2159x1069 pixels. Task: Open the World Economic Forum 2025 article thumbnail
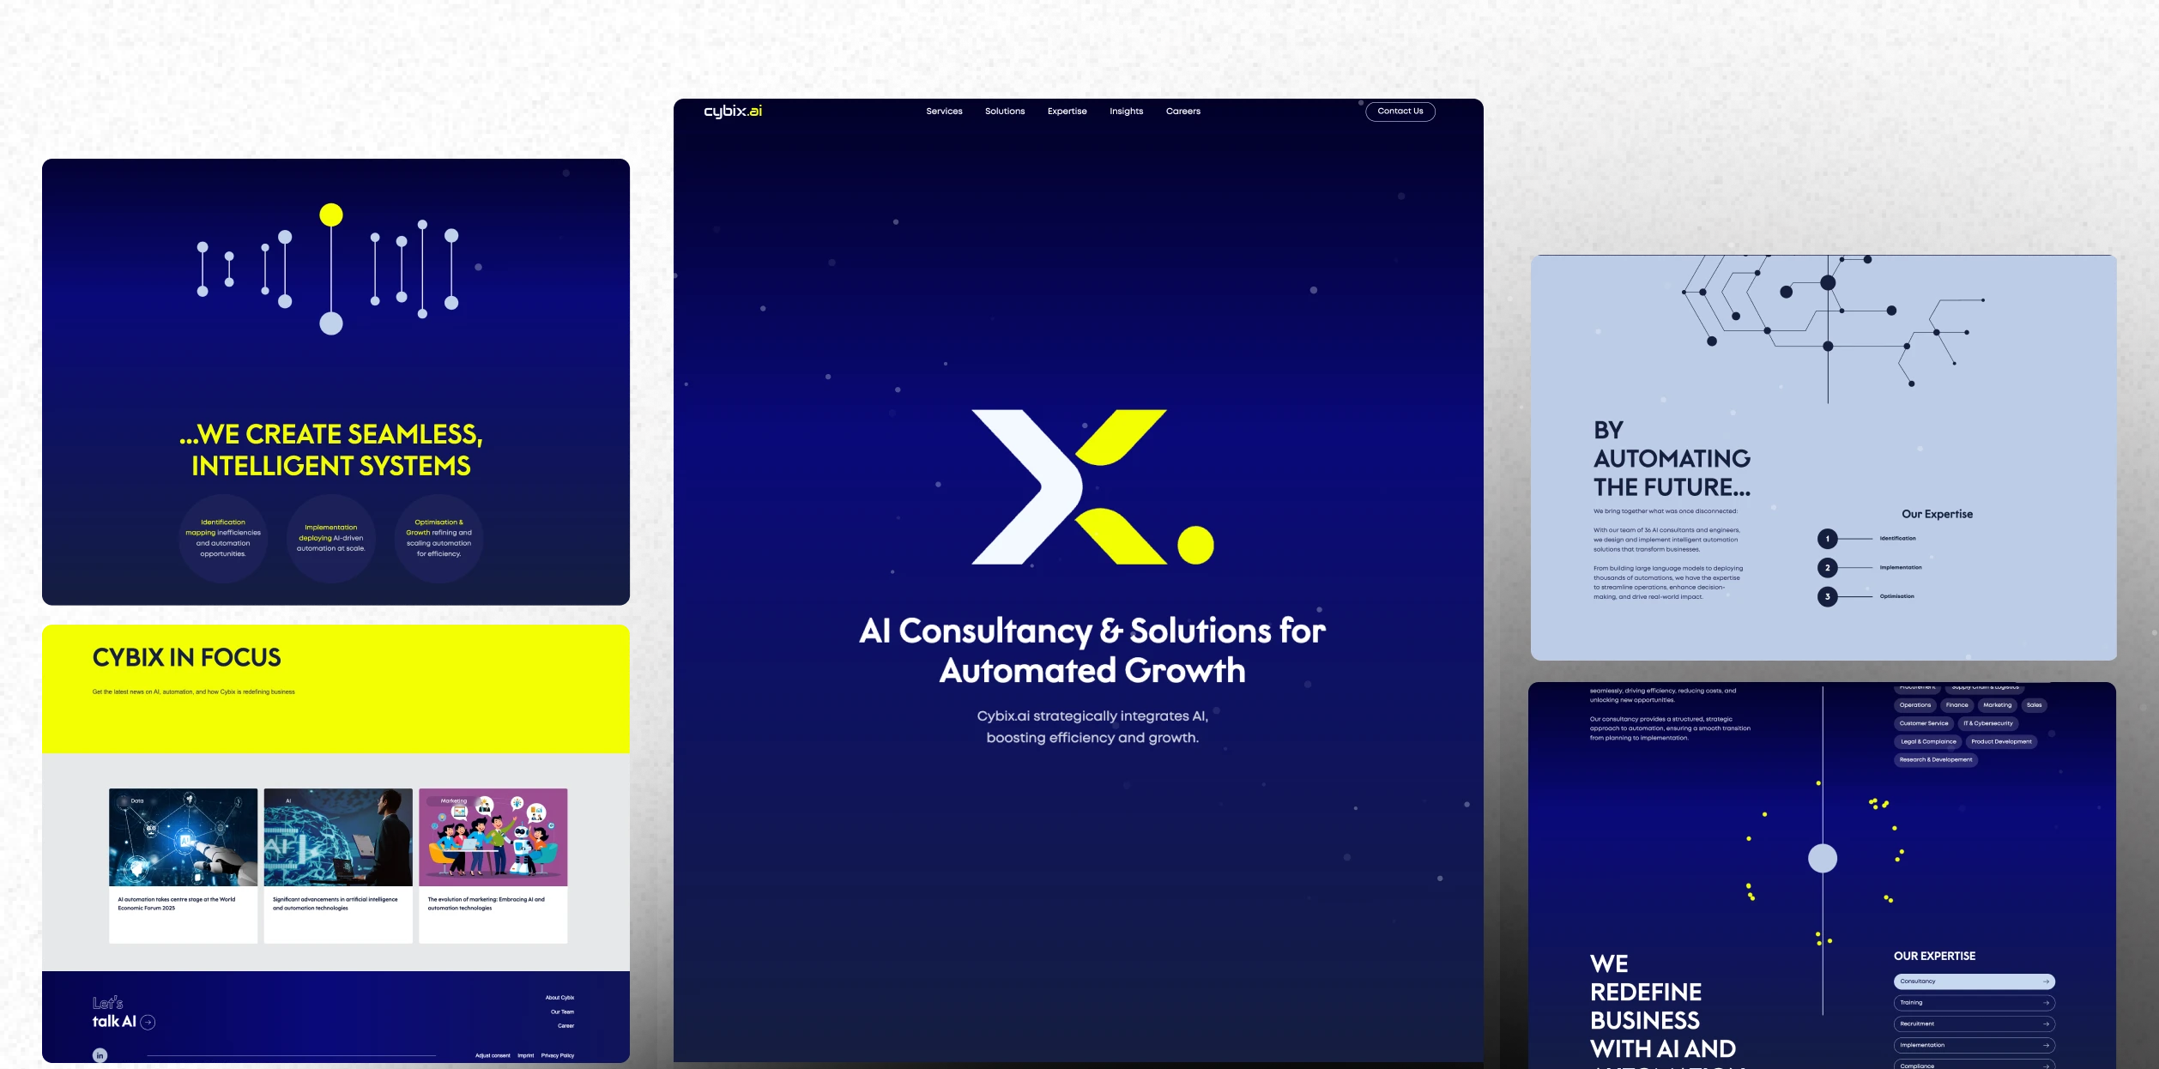point(183,837)
